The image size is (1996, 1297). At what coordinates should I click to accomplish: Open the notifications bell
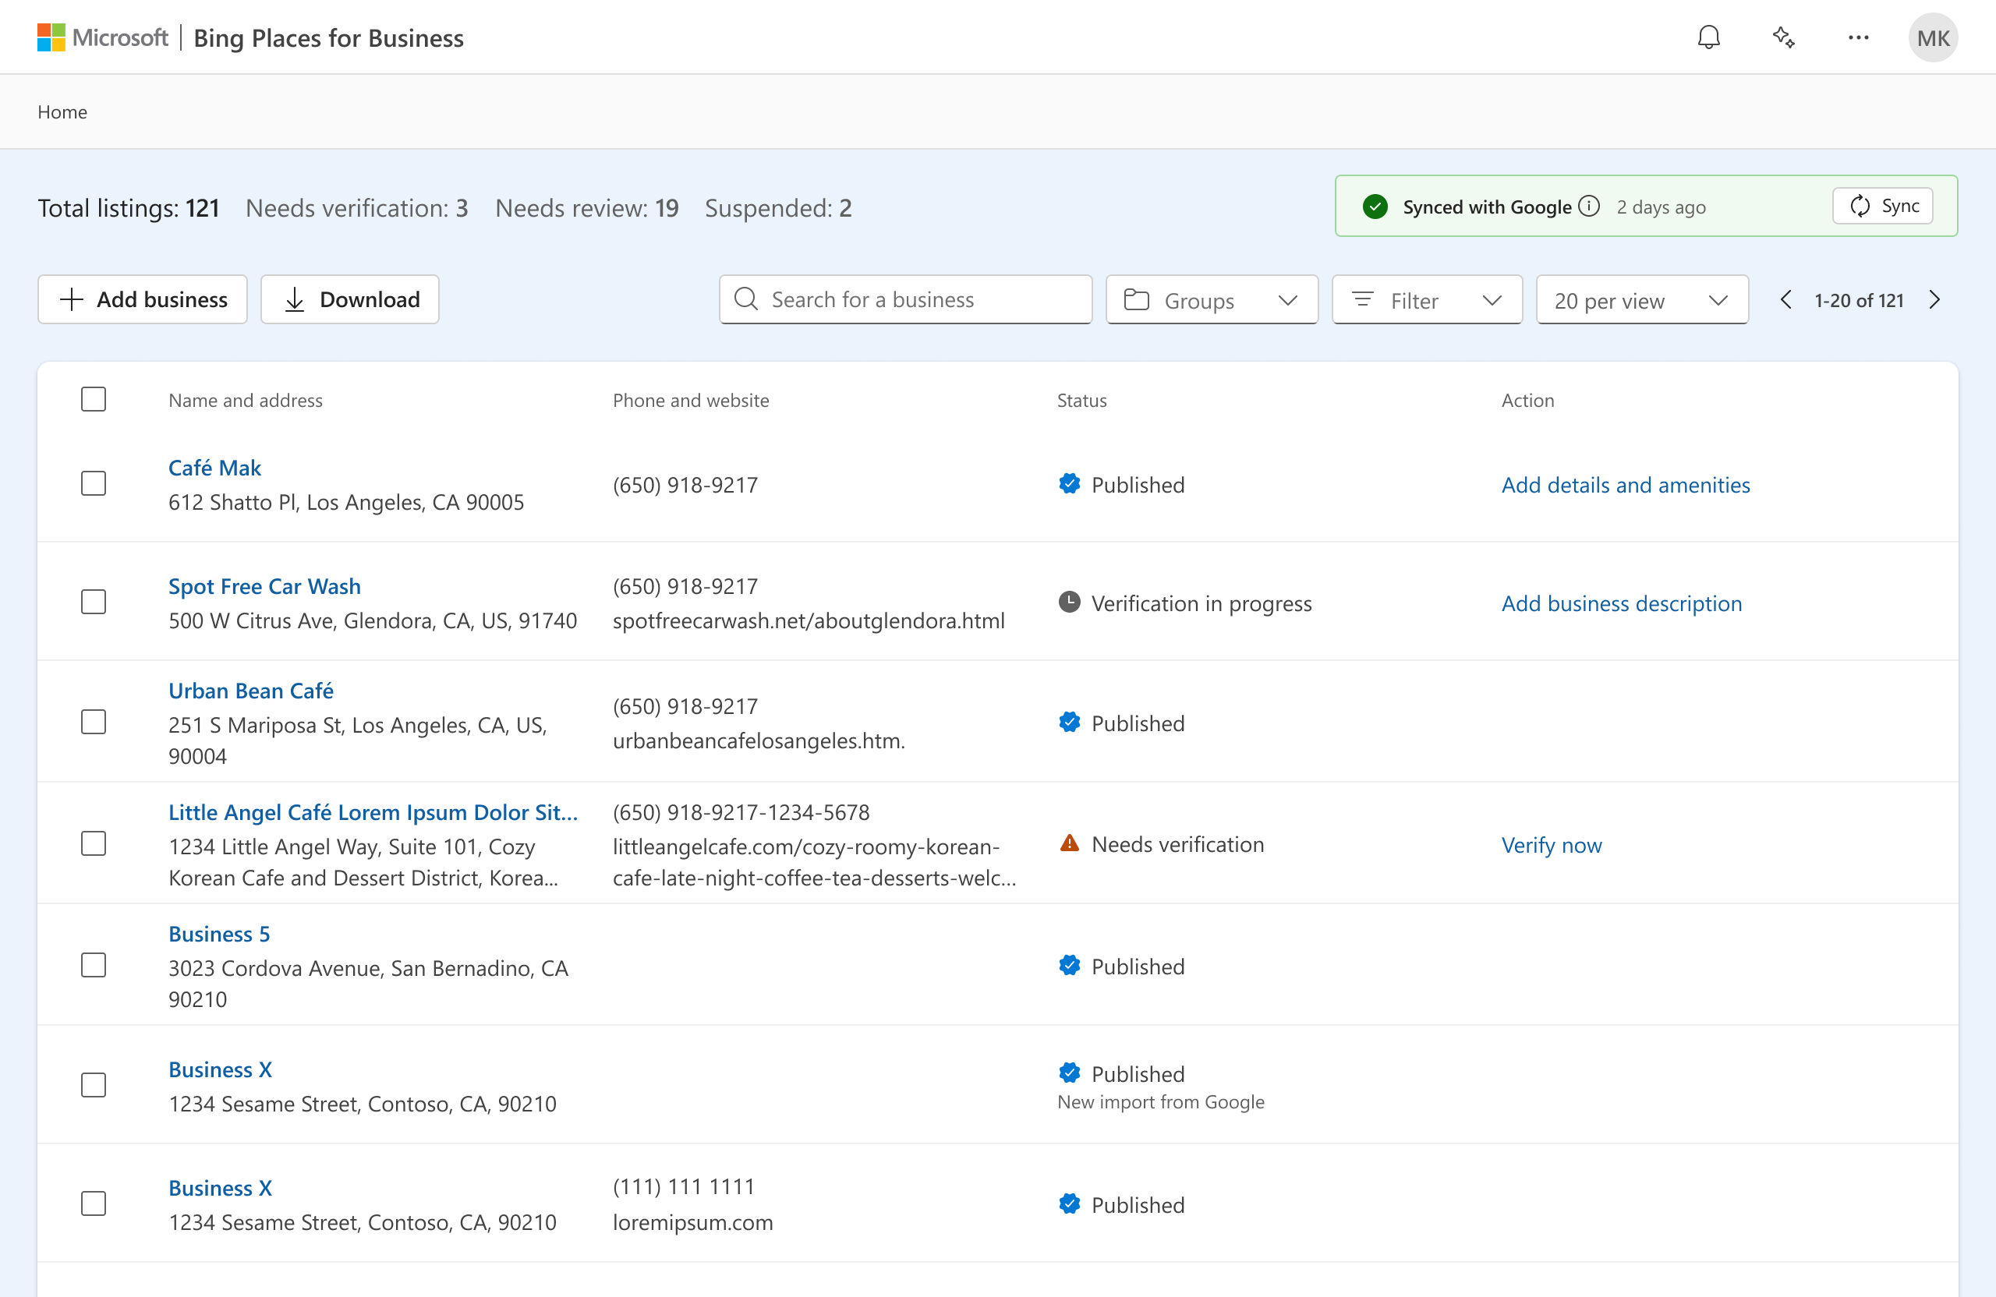(x=1708, y=37)
